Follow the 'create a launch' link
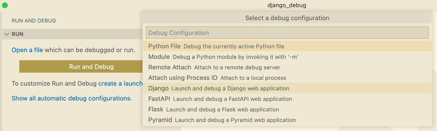The width and height of the screenshot is (437, 131). coord(120,84)
